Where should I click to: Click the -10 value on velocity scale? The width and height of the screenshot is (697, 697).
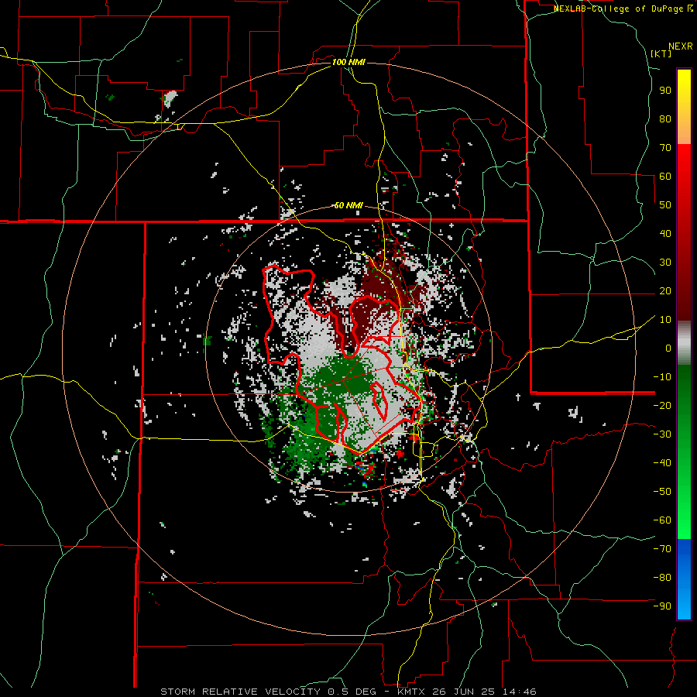click(x=662, y=377)
